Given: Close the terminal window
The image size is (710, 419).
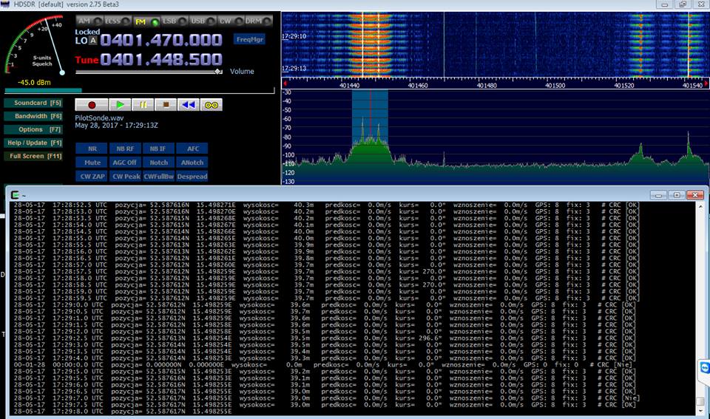Looking at the screenshot, I should point(695,195).
